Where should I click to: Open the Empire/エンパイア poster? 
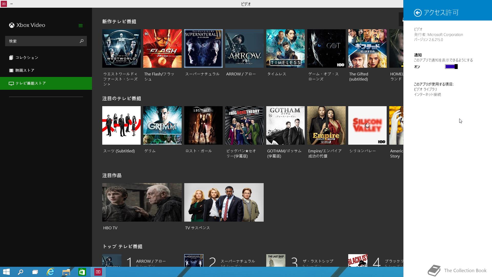coord(326,125)
